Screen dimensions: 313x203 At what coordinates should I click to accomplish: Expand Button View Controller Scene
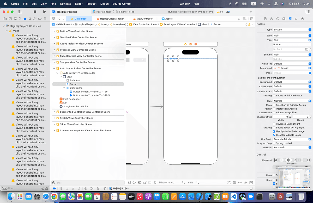[x=54, y=31]
